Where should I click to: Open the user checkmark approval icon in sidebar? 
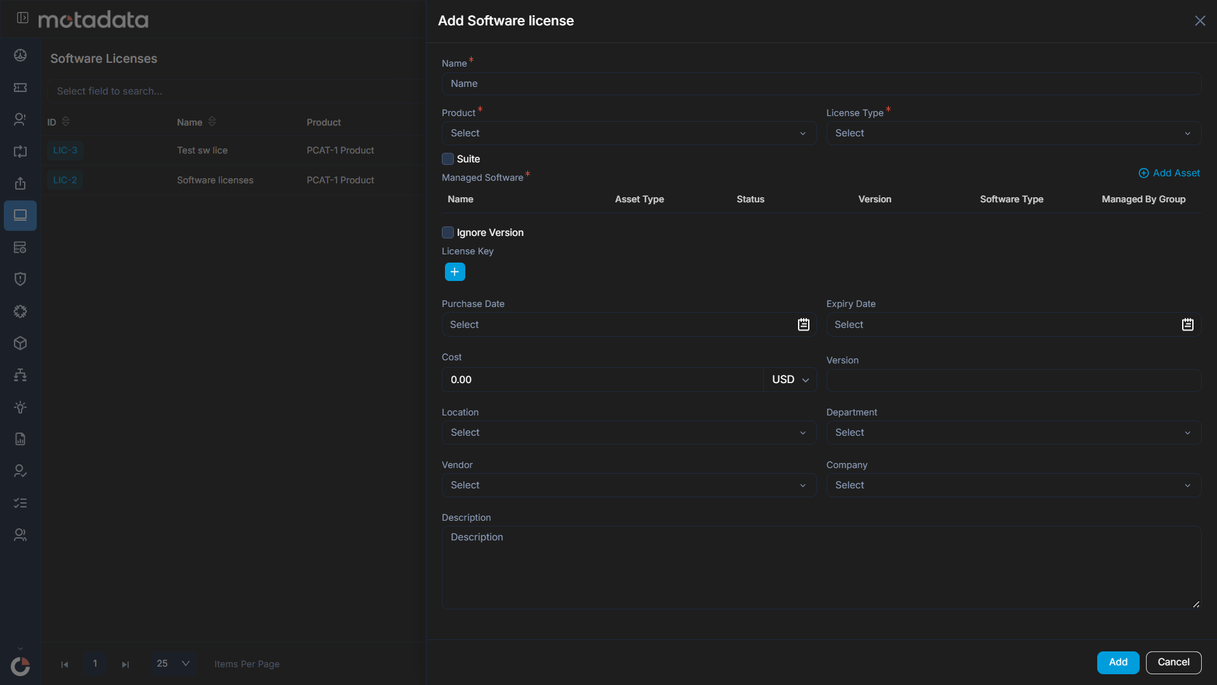20,471
